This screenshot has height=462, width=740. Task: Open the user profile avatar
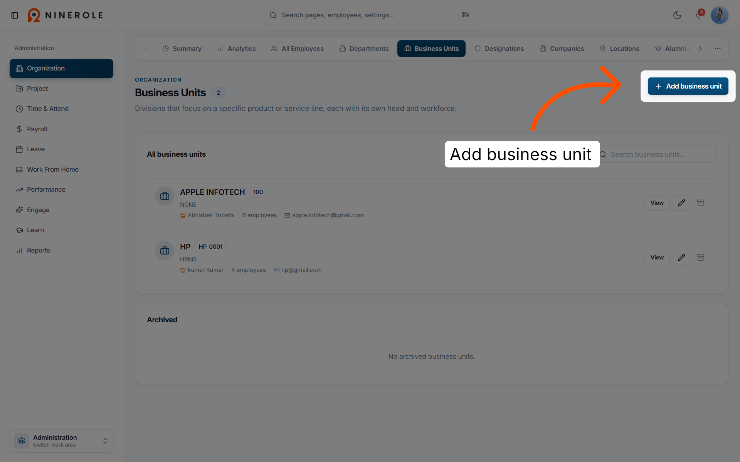[719, 15]
